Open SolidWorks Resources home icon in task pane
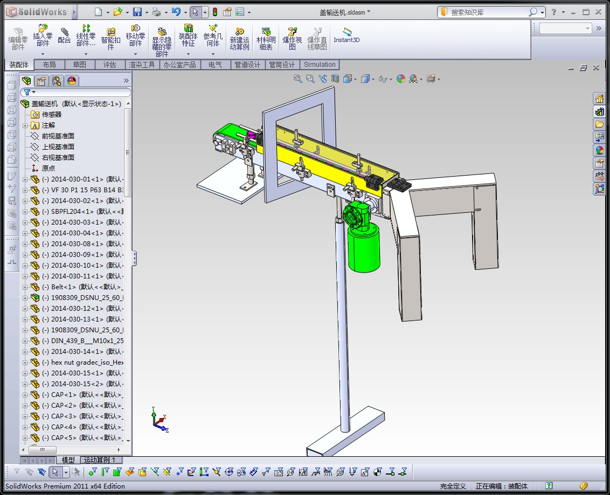The image size is (610, 495). coord(599,99)
